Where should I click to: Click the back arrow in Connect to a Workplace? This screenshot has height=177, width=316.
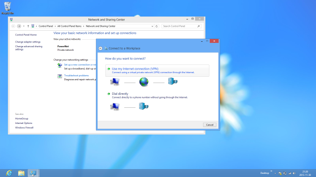100,48
